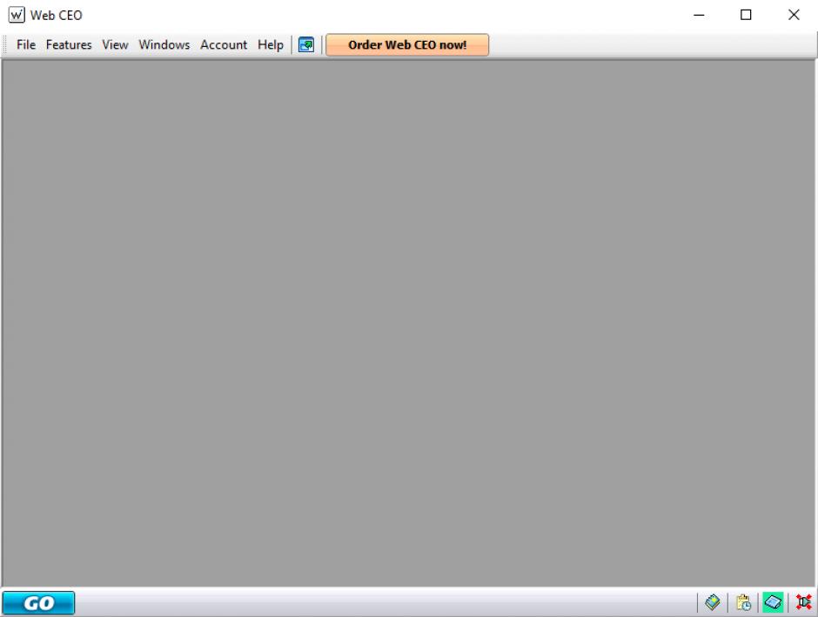
Task: Click the blue window icon beside Help
Action: coord(306,45)
